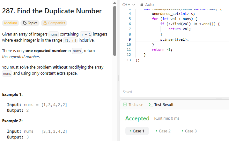
Task: Open the Topics tag button
Action: click(x=30, y=23)
